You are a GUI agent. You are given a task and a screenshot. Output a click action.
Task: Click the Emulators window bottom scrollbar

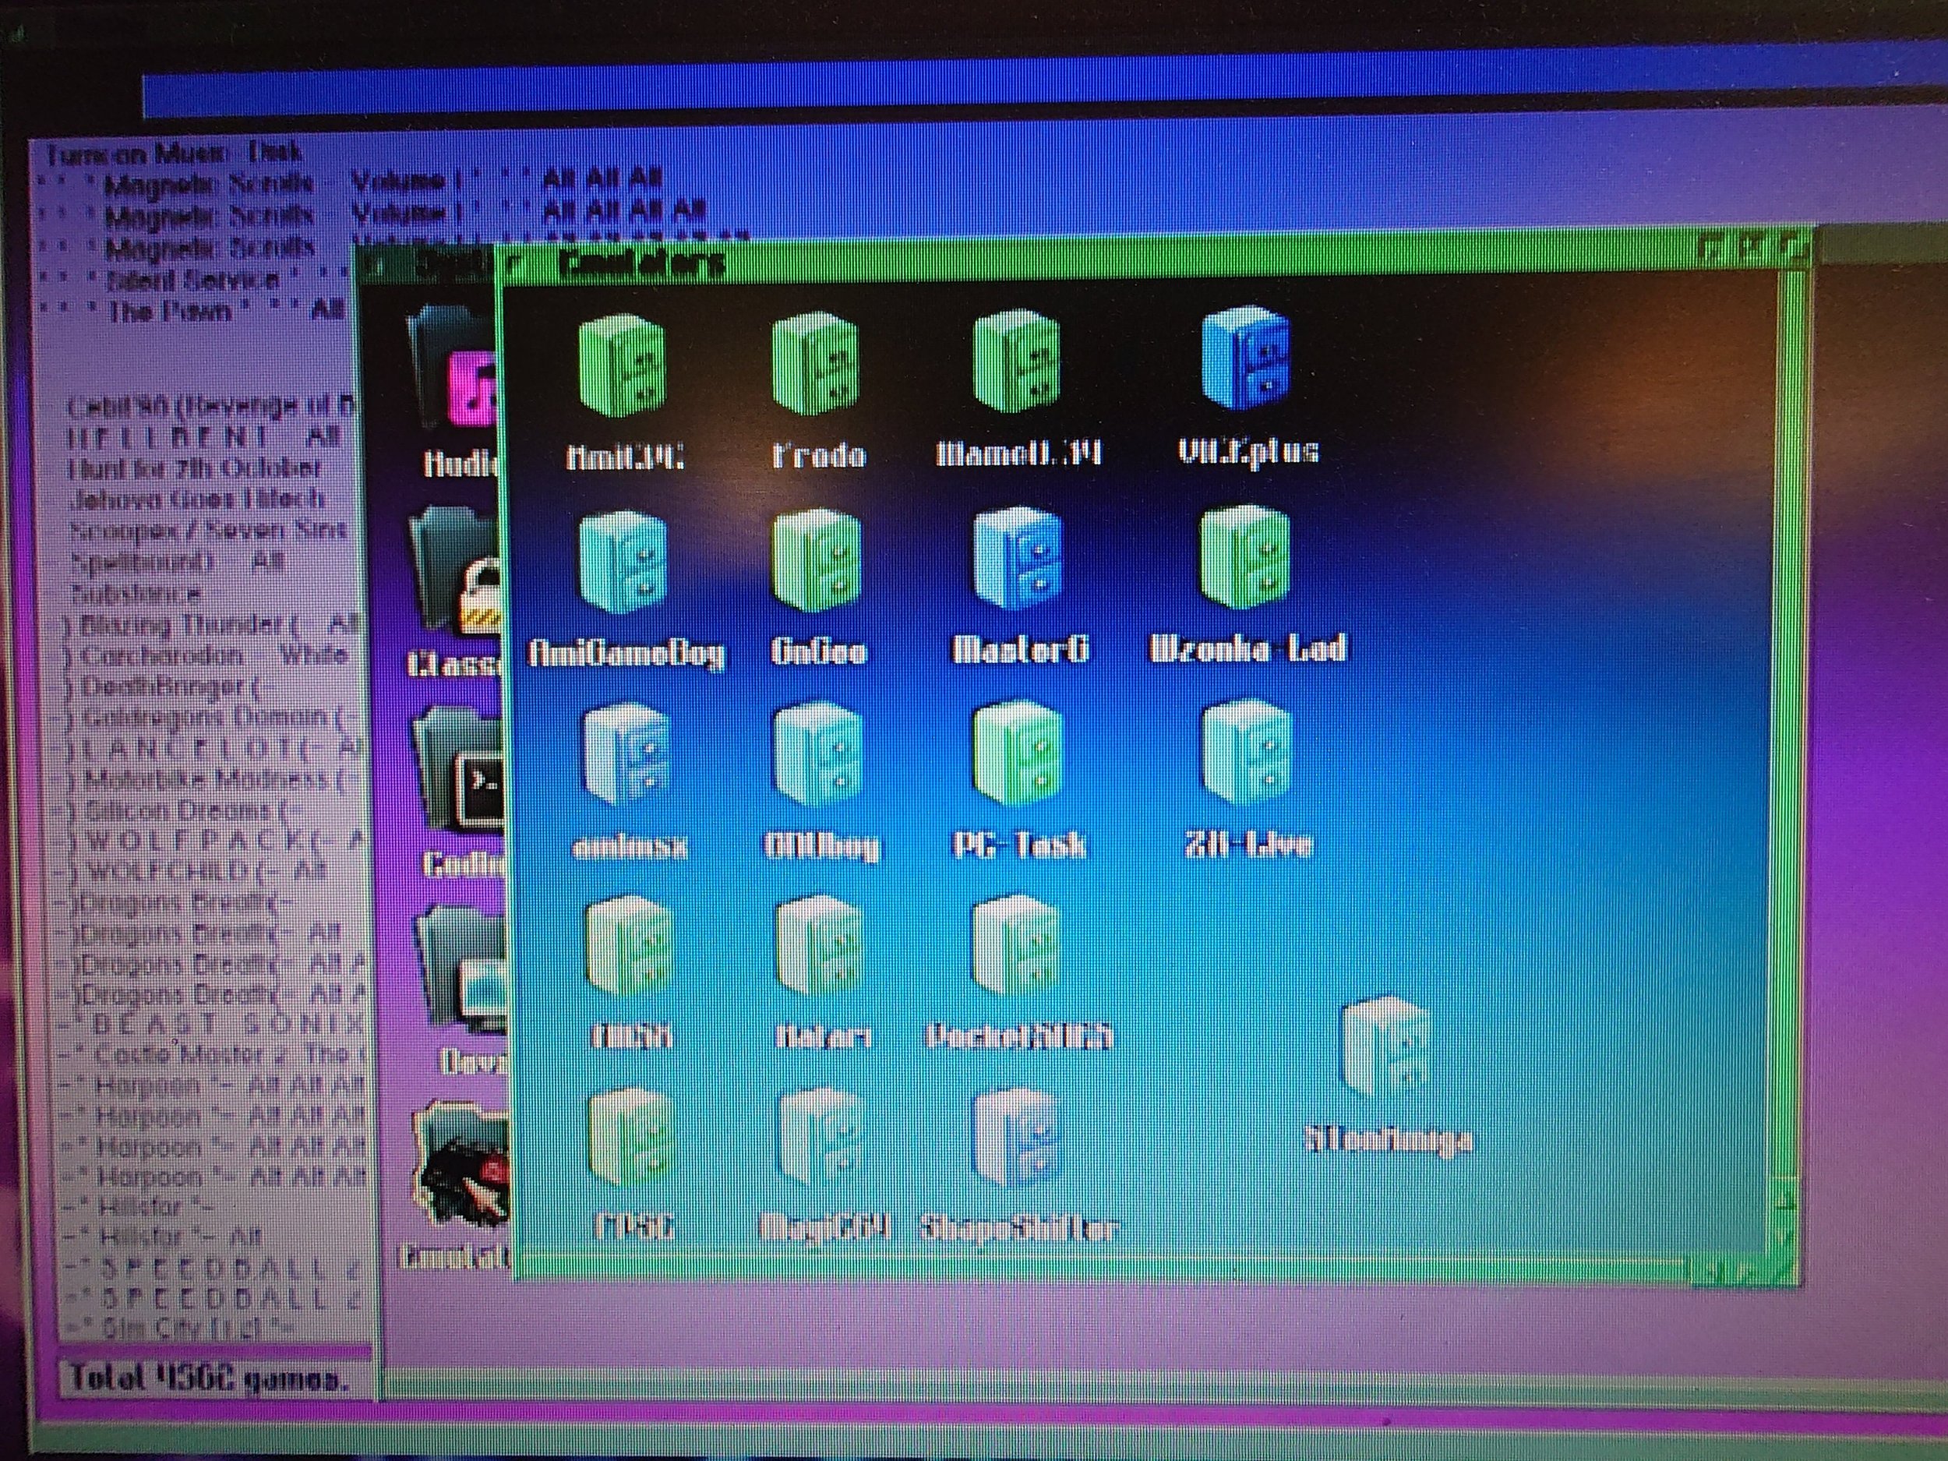(1101, 1271)
